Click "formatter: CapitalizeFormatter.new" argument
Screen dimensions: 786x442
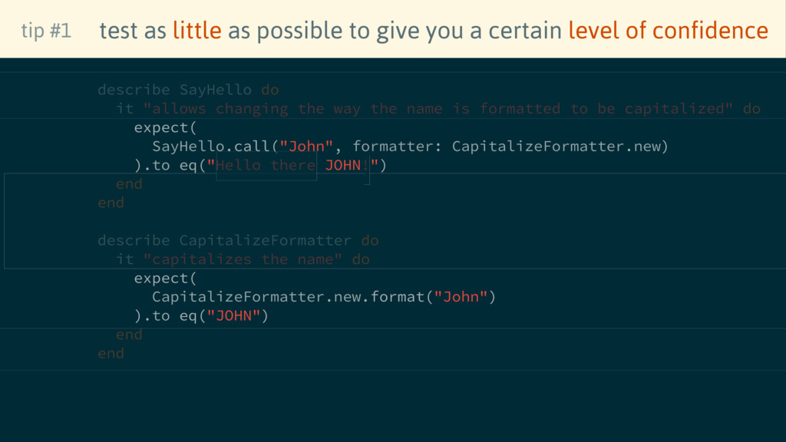(510, 147)
